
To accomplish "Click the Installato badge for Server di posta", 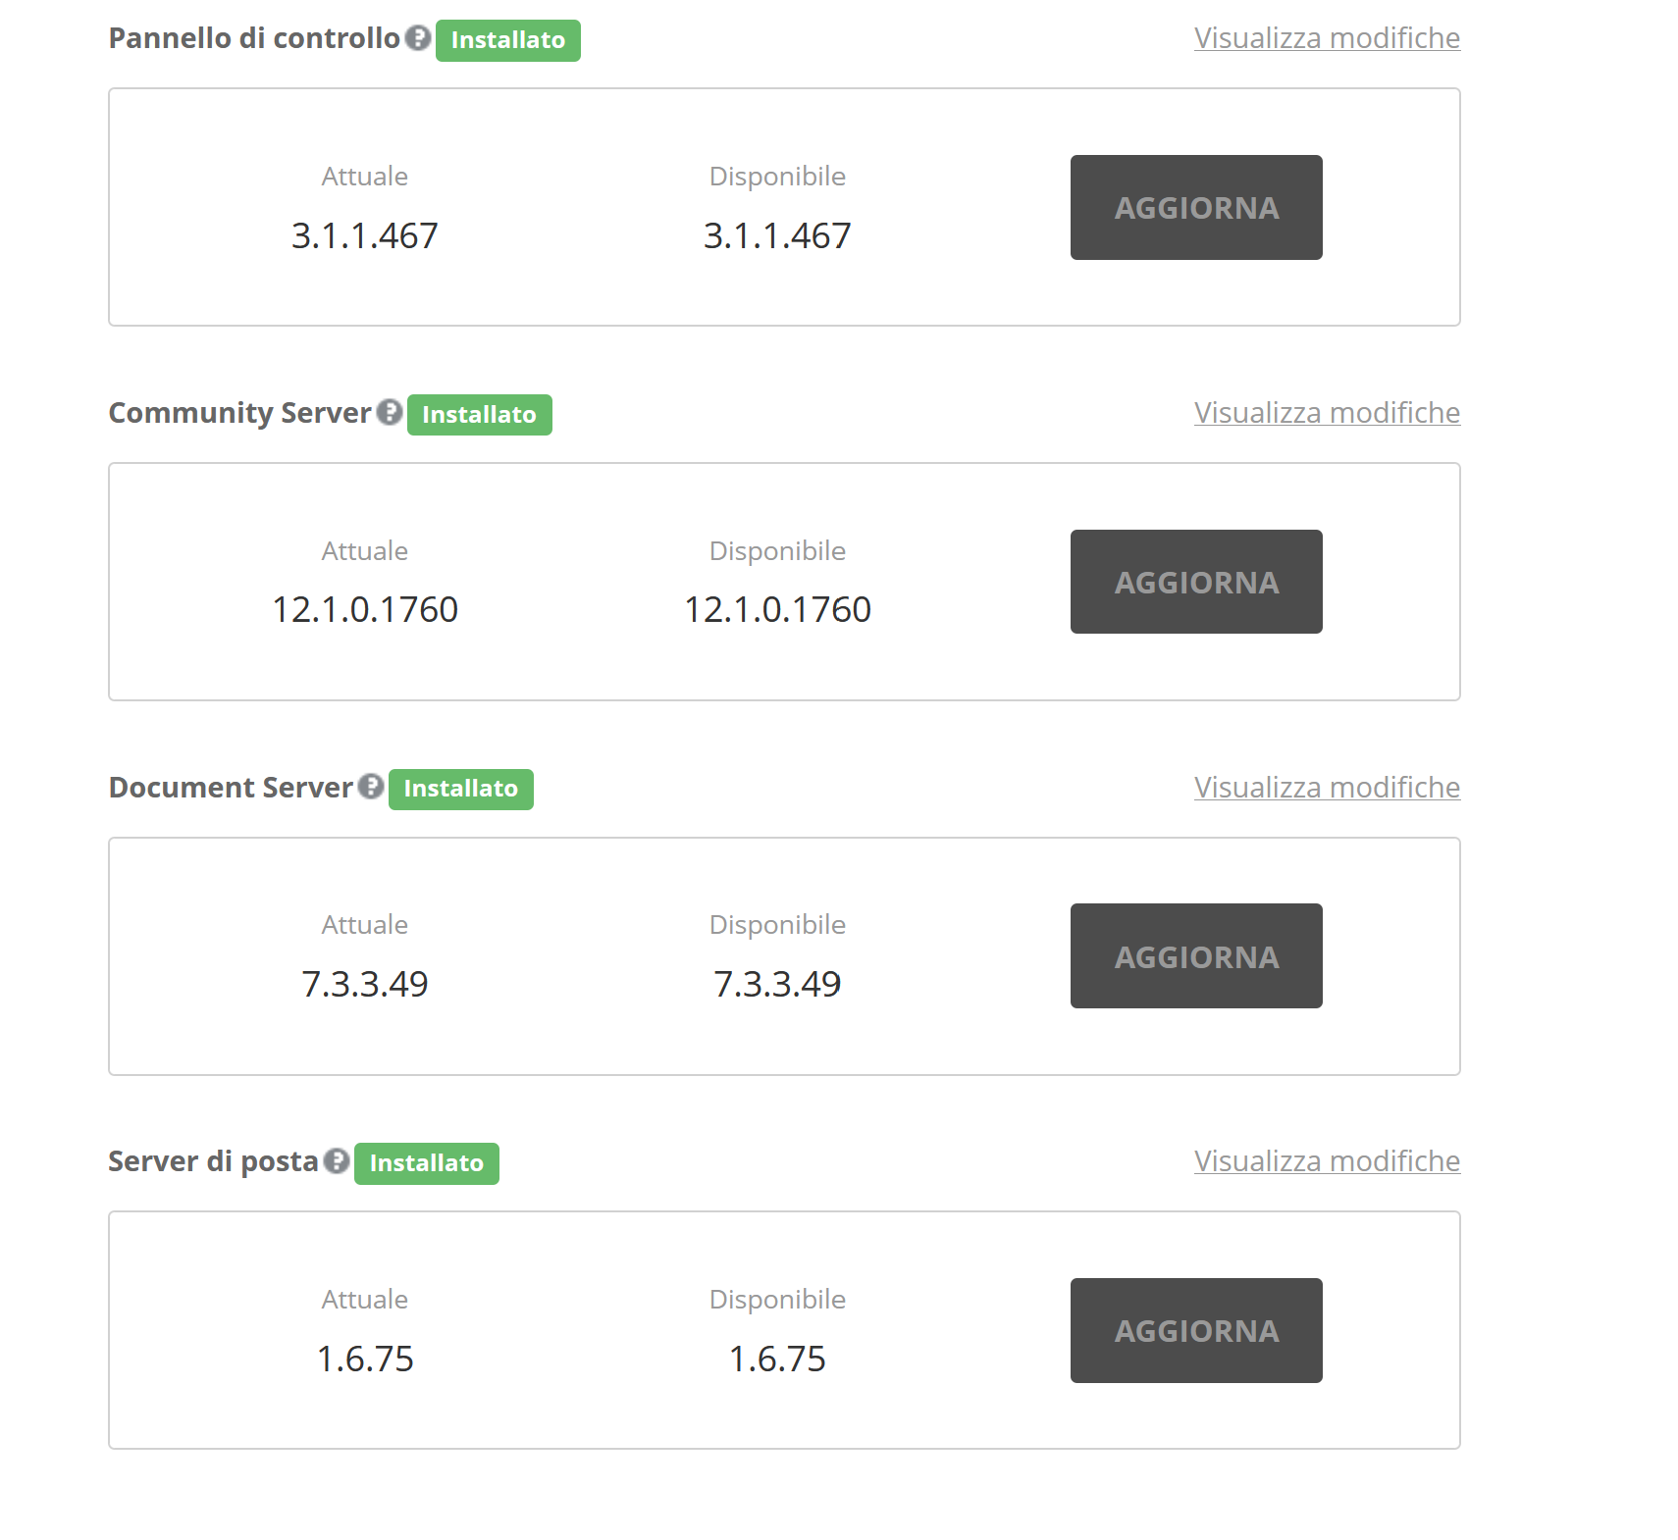I will pyautogui.click(x=426, y=1163).
